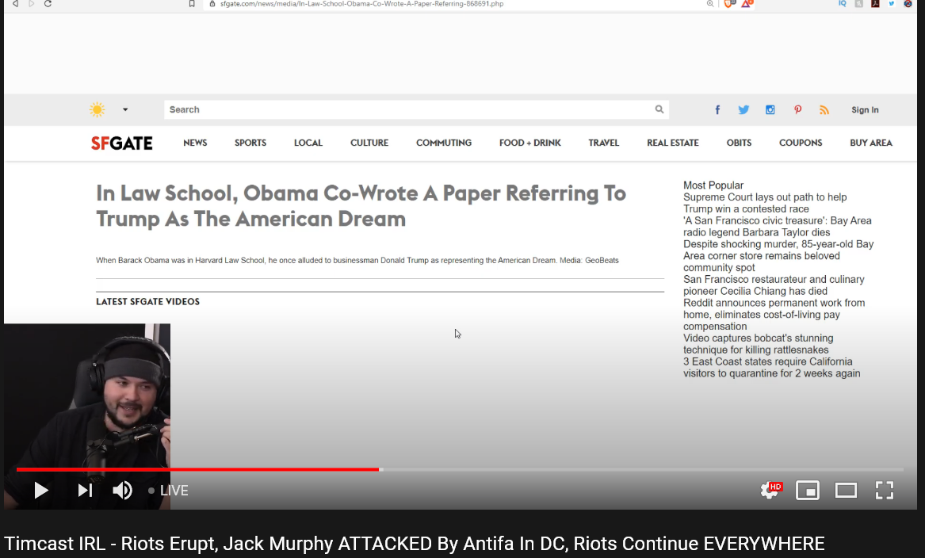925x558 pixels.
Task: Open the NEWS menu
Action: pyautogui.click(x=195, y=143)
